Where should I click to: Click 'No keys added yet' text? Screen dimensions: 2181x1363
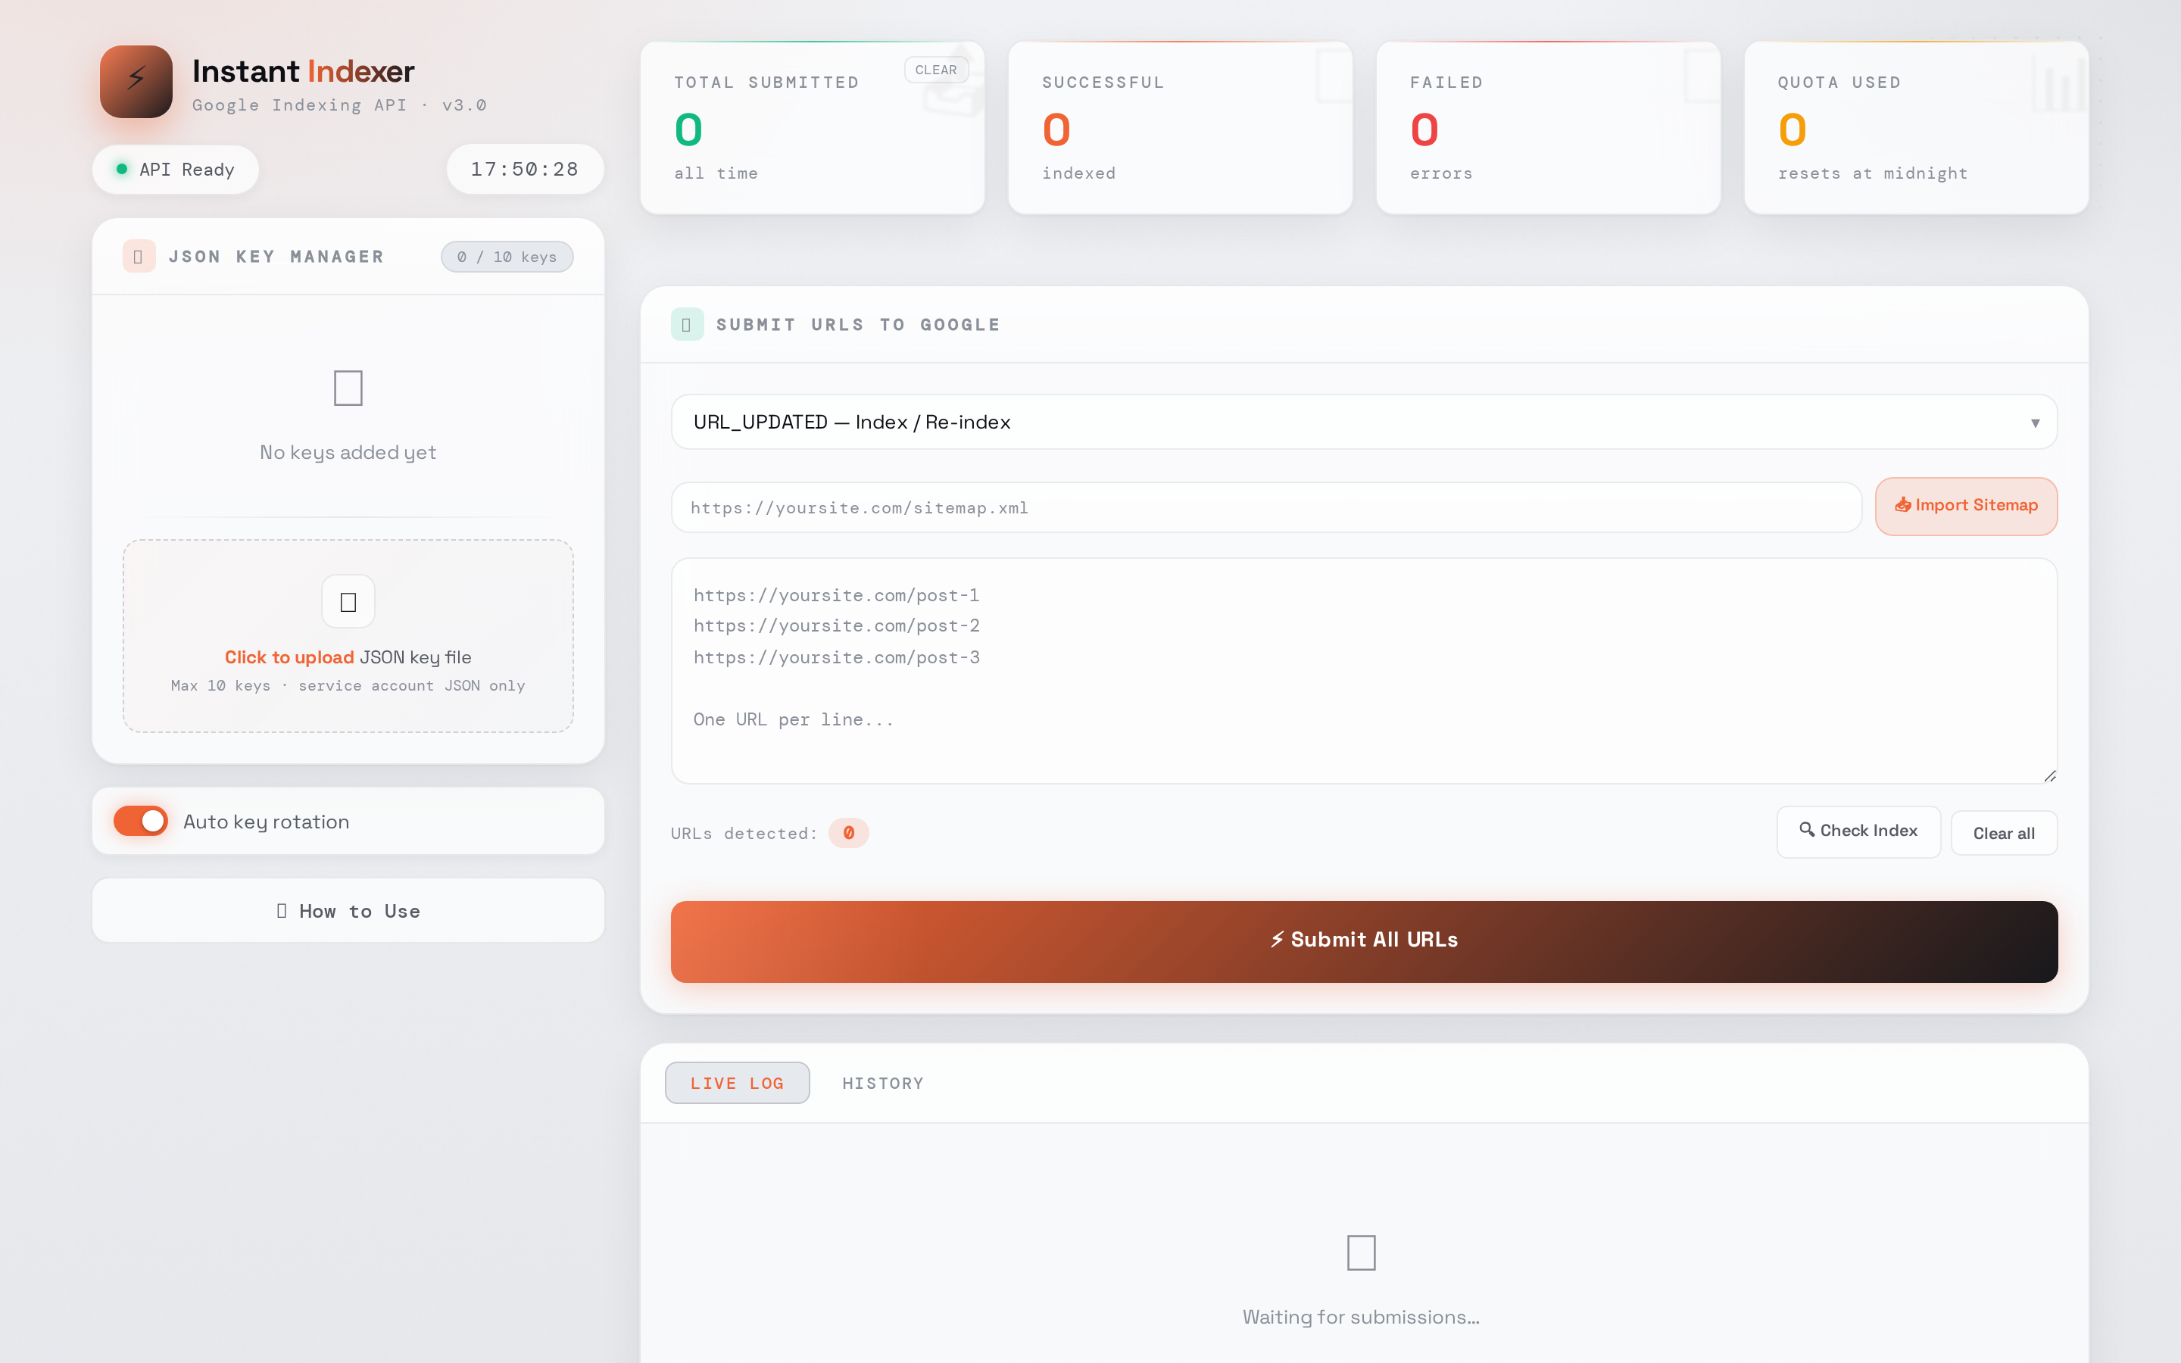click(348, 453)
